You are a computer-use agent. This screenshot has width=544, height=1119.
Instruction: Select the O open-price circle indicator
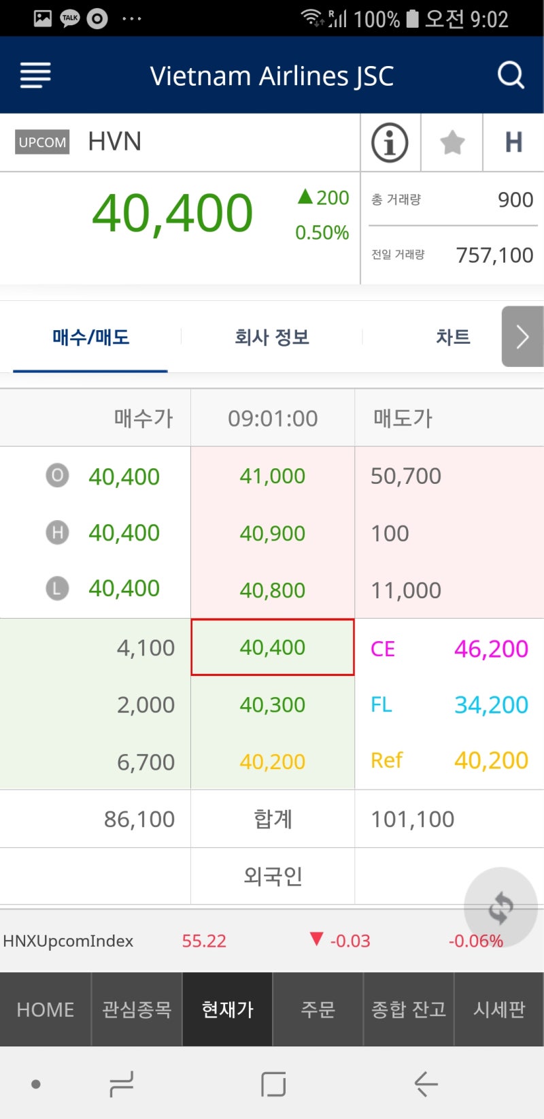click(57, 476)
